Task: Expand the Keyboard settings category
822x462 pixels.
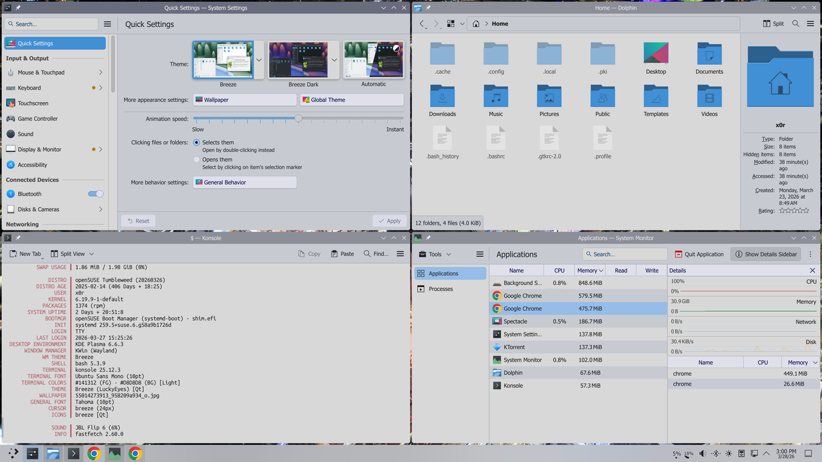Action: tap(100, 88)
